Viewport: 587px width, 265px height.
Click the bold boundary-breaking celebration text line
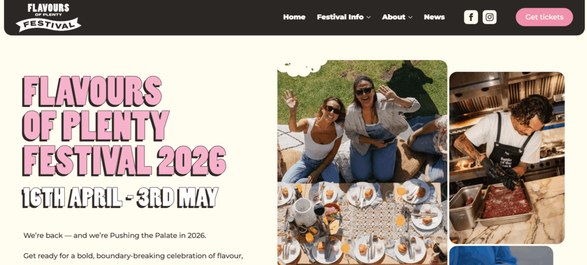[133, 256]
